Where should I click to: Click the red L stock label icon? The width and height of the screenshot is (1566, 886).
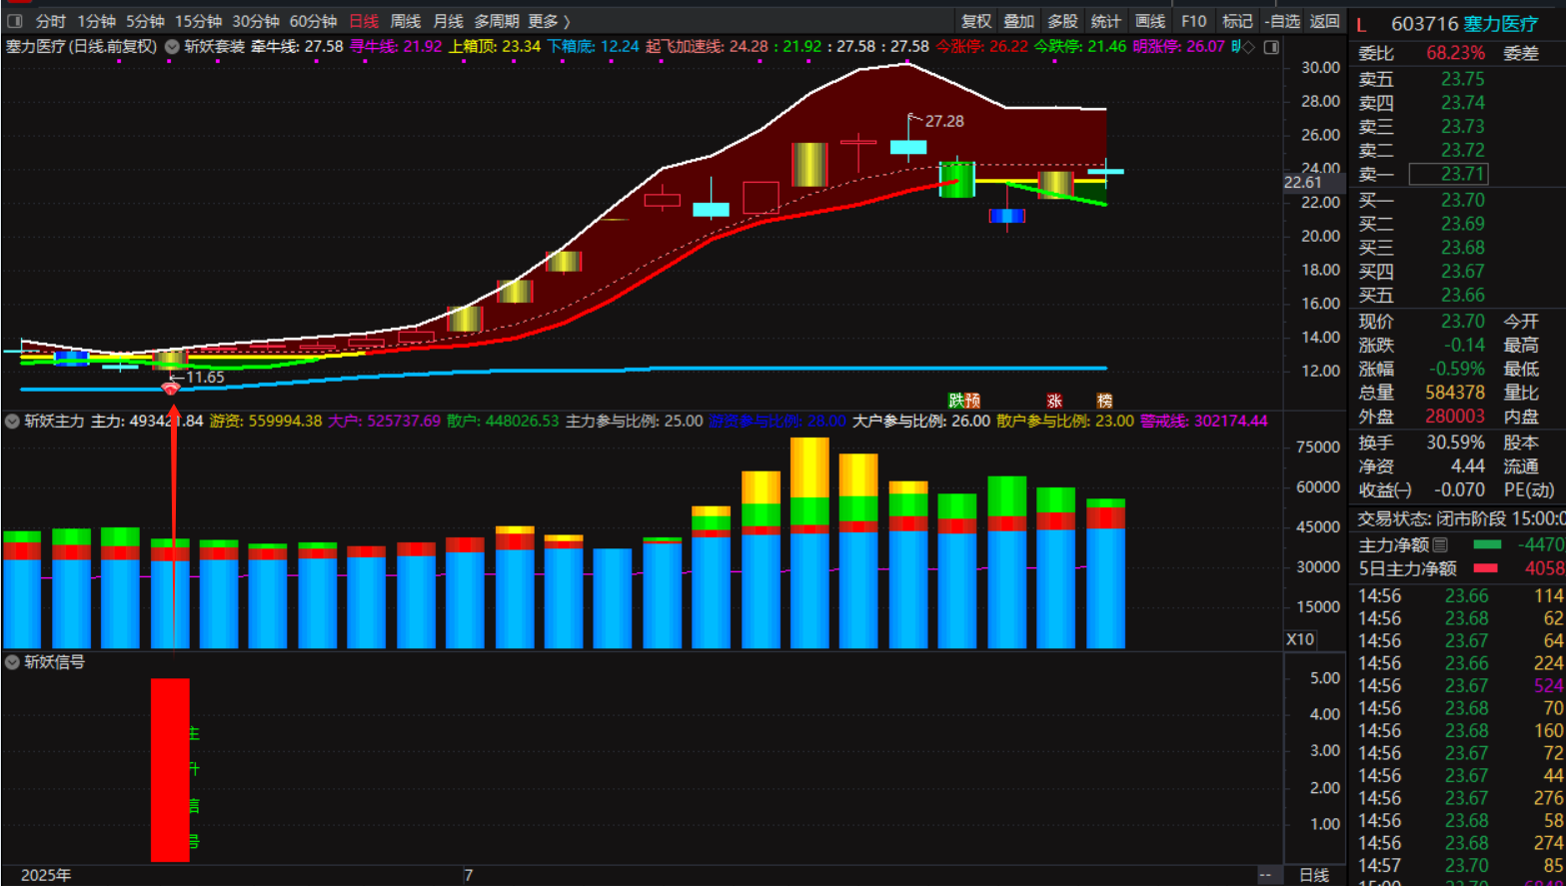tap(1361, 24)
